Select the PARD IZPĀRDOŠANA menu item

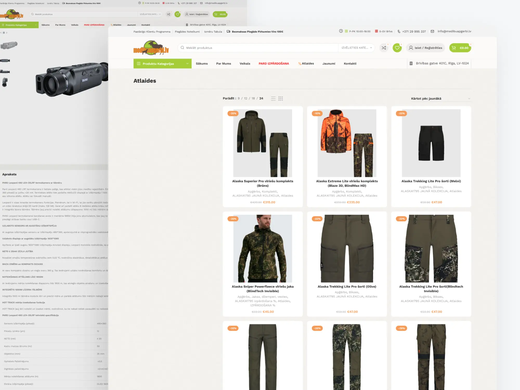coord(274,63)
